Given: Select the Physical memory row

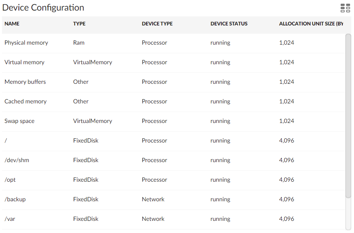Looking at the screenshot, I should [26, 43].
